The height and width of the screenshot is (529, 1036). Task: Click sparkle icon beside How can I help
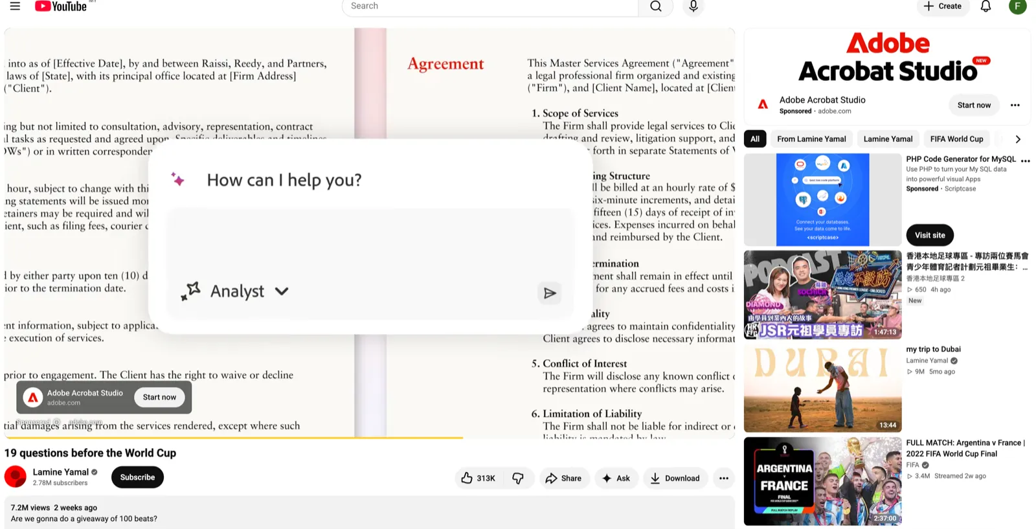[177, 179]
